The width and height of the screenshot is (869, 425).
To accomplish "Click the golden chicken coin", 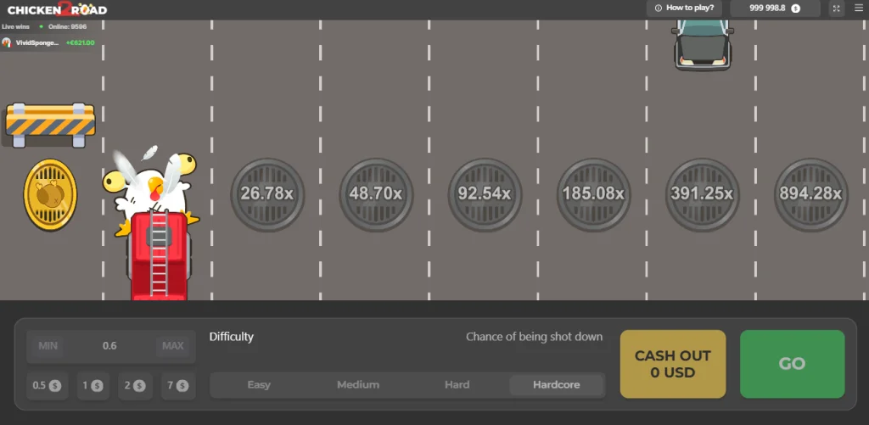I will point(50,194).
